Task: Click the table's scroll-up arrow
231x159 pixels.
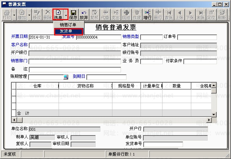Action: pyautogui.click(x=214, y=85)
